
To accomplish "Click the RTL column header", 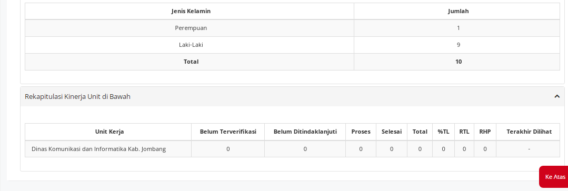I will click(464, 132).
